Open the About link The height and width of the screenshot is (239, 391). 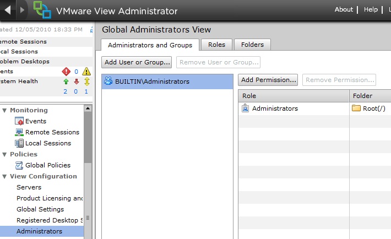(x=344, y=9)
